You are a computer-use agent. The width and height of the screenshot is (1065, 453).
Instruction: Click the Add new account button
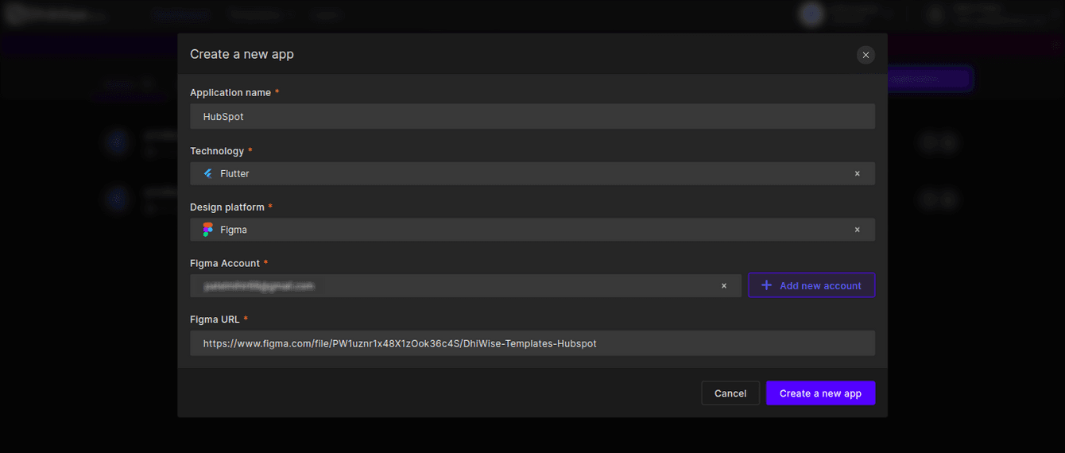(811, 285)
